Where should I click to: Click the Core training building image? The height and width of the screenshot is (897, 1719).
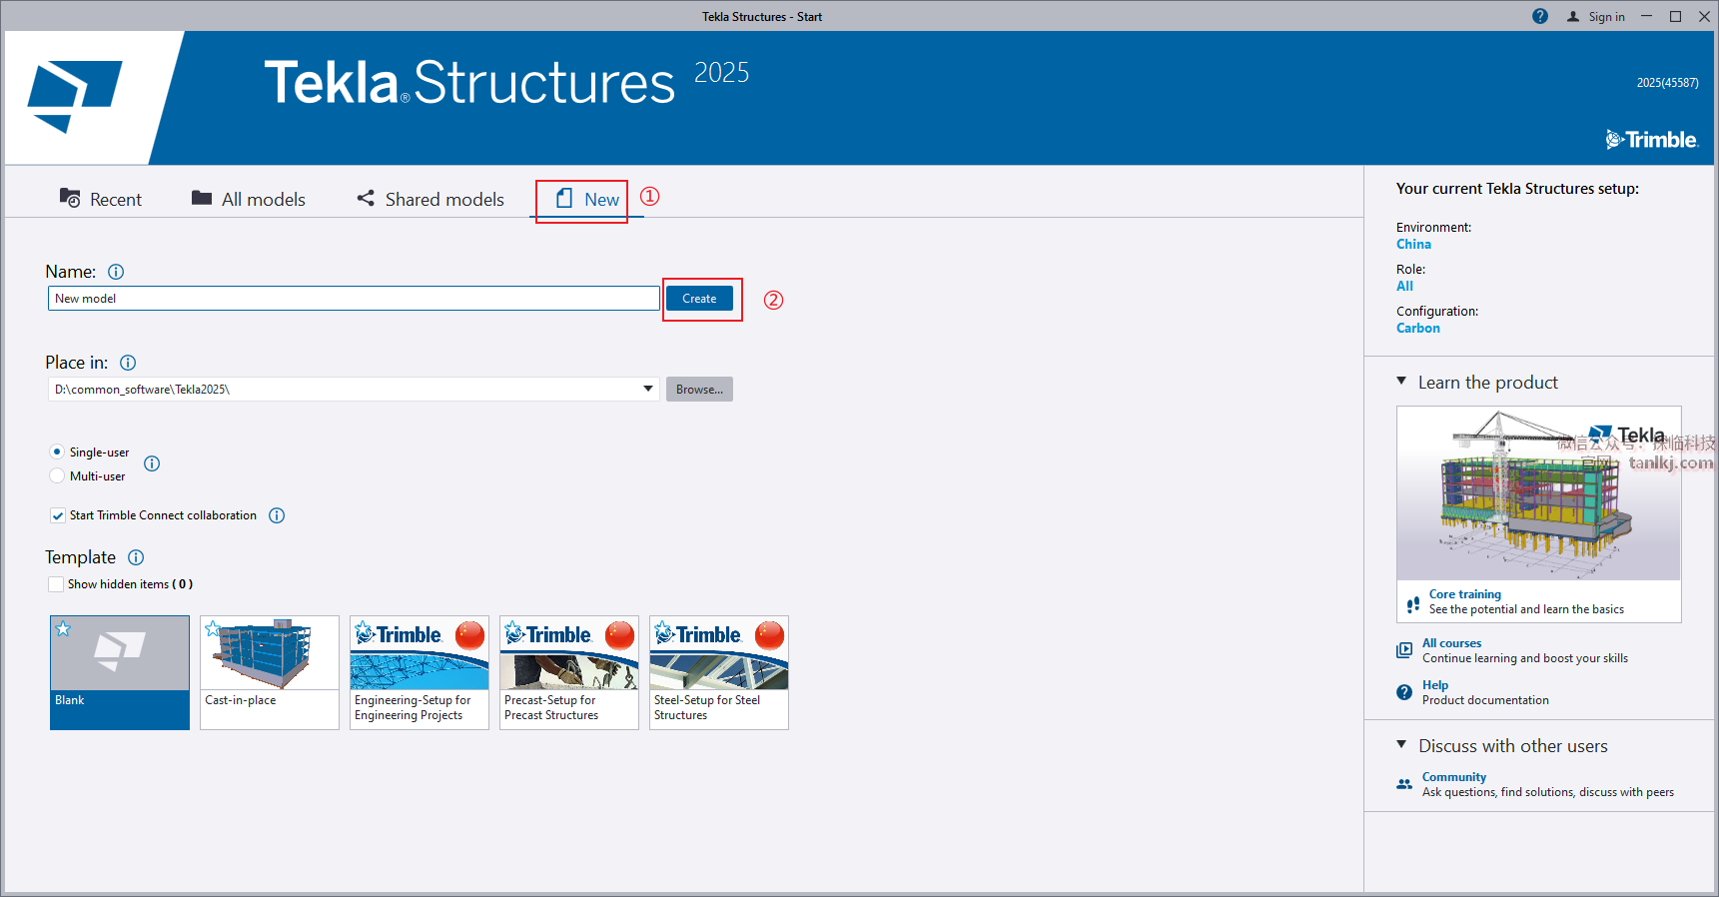click(1538, 493)
